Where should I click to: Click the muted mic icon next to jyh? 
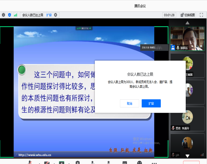[x=173, y=155]
